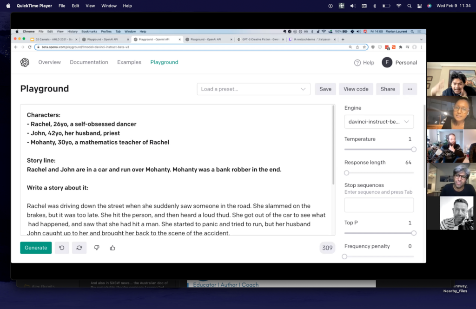Adjust the Frequency penalty slider handle

[344, 256]
